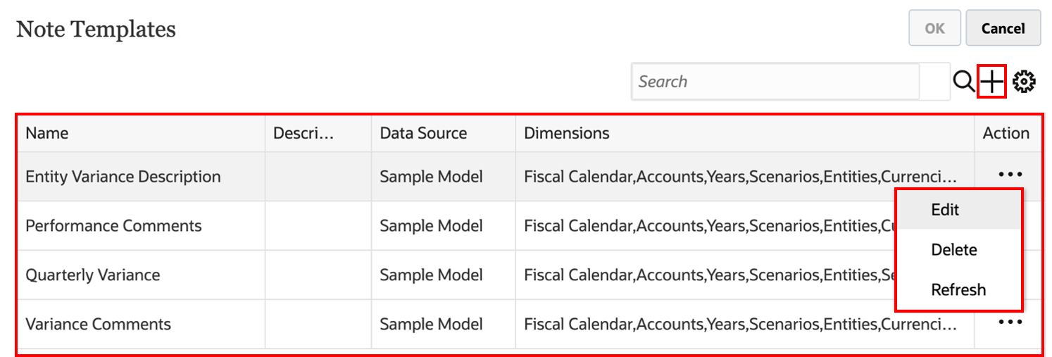Select the Performance Comments template row

[113, 226]
